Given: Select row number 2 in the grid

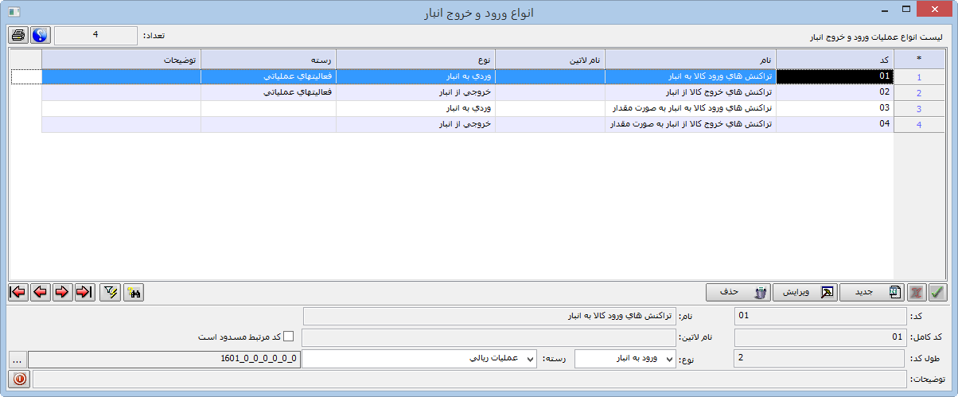Looking at the screenshot, I should 919,93.
